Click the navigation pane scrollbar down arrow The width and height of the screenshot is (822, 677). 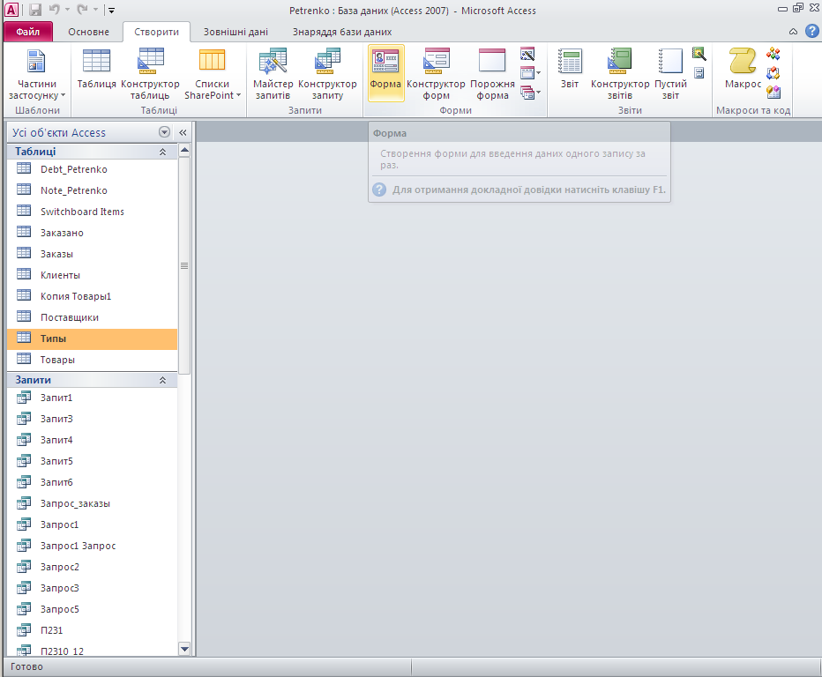pyautogui.click(x=184, y=649)
